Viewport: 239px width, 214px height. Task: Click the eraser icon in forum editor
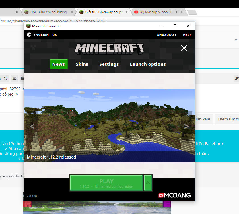(x=236, y=78)
